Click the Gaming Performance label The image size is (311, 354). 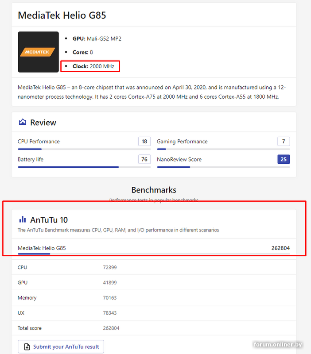[x=182, y=142]
